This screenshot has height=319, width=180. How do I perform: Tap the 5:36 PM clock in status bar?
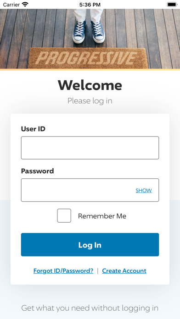pos(90,5)
